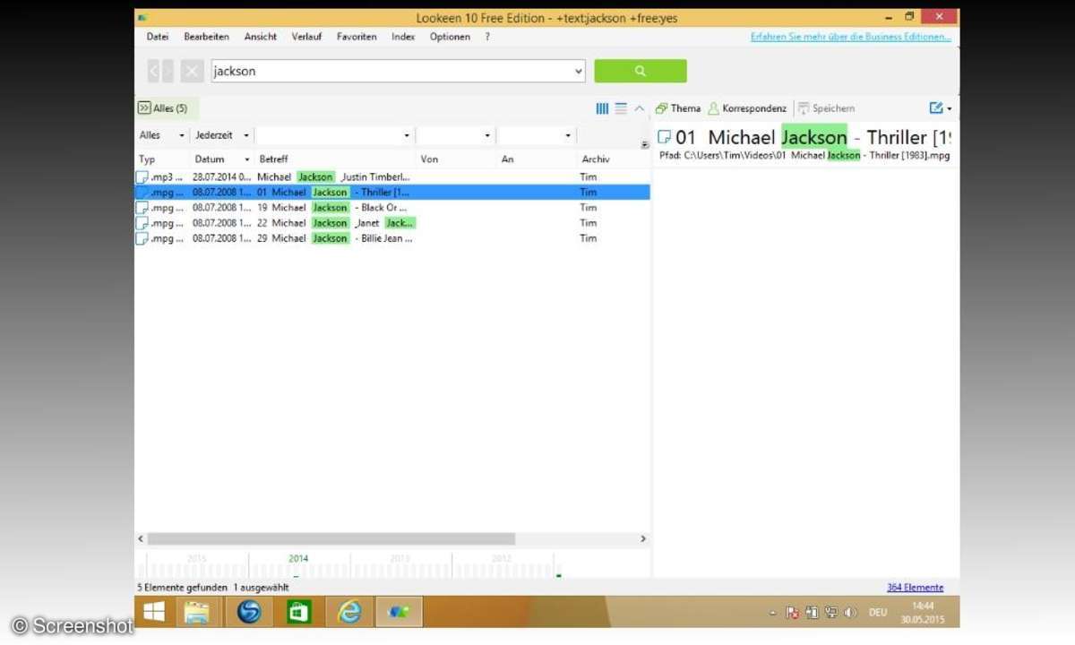Select the 19 Michael Jackson Black Or row
The height and width of the screenshot is (645, 1075).
(392, 208)
